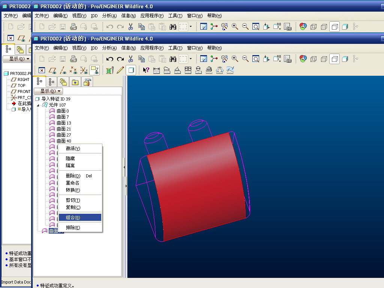The width and height of the screenshot is (384, 288).
Task: Toggle spin center in front window
Action: 214,59
